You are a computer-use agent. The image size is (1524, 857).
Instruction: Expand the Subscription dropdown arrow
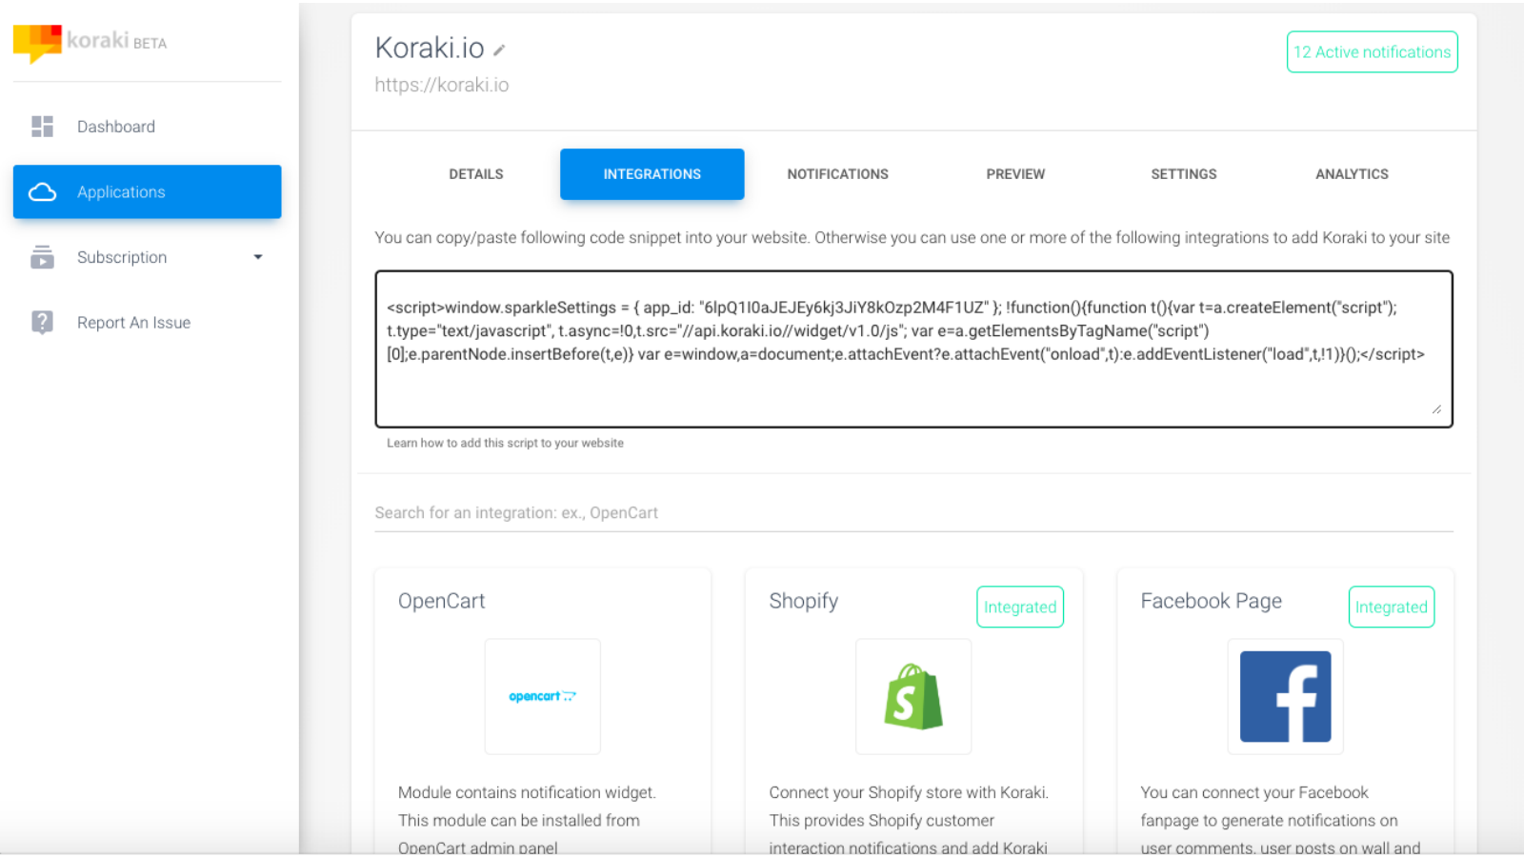click(x=257, y=257)
